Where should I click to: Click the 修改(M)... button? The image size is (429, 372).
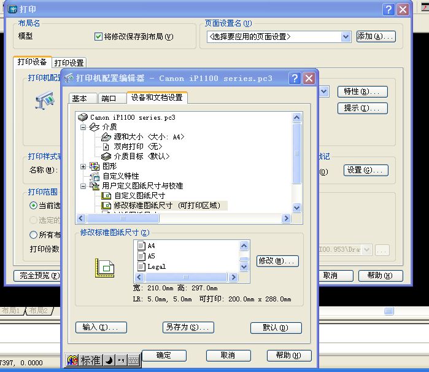click(x=277, y=261)
